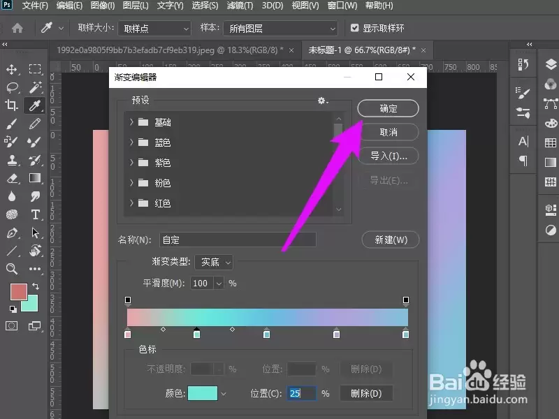Open the 编辑(E) menu
Screen dimensions: 559x419
[x=69, y=6]
